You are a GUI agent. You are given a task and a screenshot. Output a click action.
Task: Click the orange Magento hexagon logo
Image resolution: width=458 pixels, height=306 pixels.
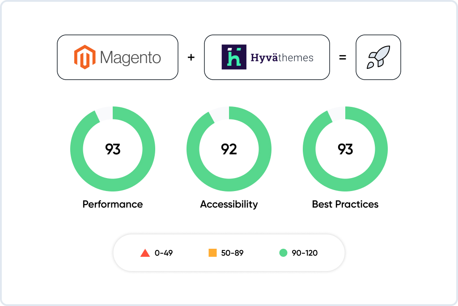pos(85,57)
